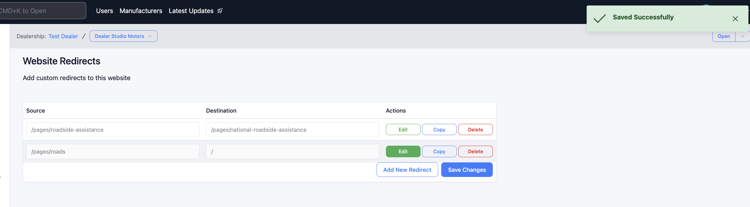Viewport: 750px width, 207px height.
Task: Open the Dealer Studio Motors dropdown
Action: pos(123,36)
